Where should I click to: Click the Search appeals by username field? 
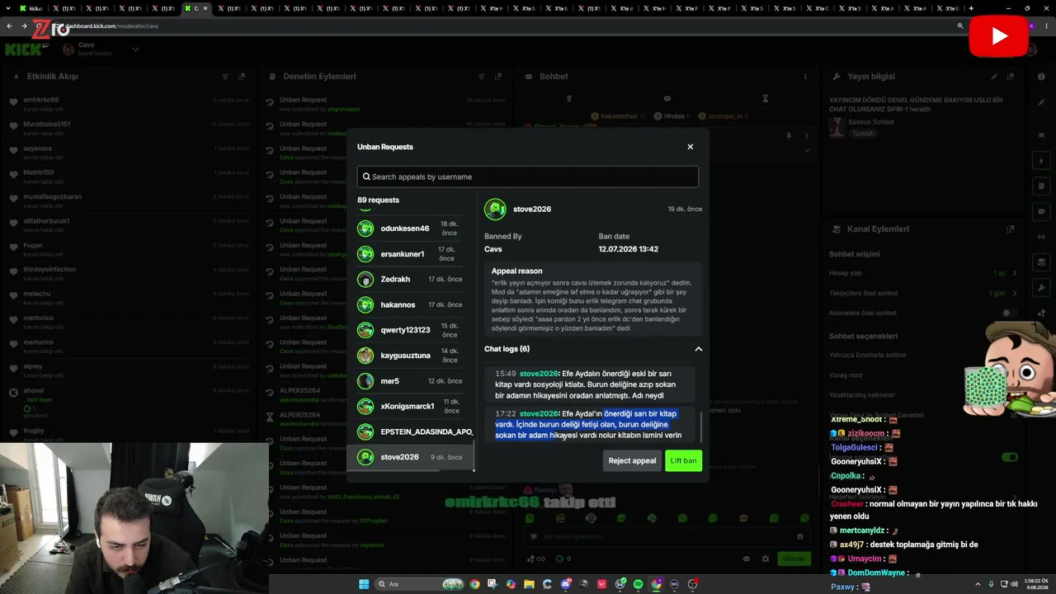(x=528, y=177)
